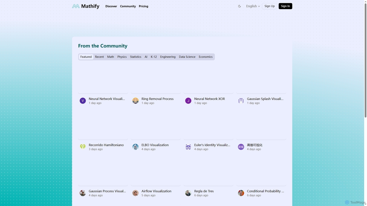Click the Sign Up button
This screenshot has width=367, height=206.
270,6
